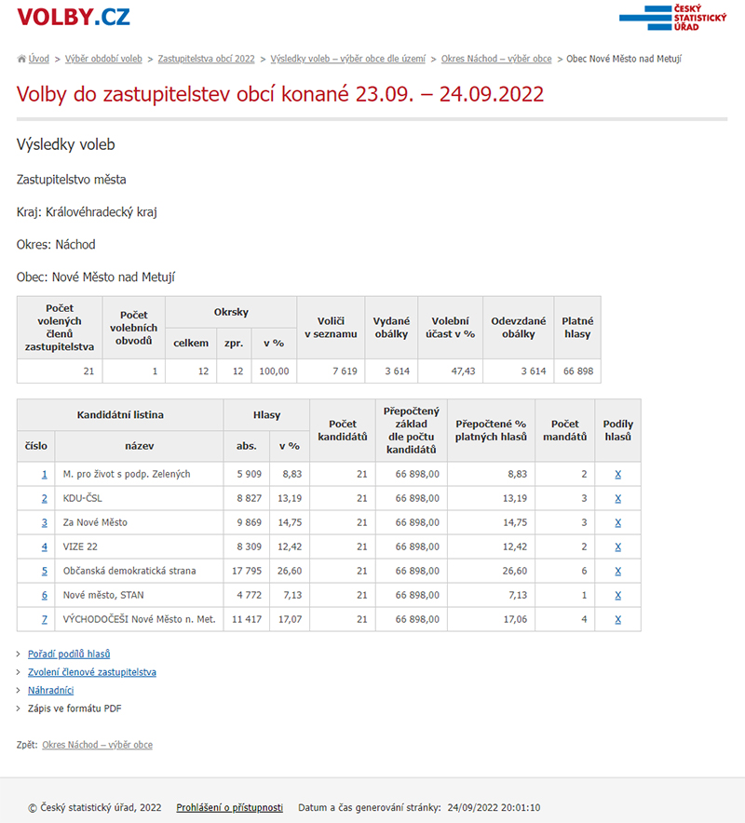Click the generation timestamp 24/09/2022 20:01:10
The width and height of the screenshot is (745, 823).
point(494,807)
